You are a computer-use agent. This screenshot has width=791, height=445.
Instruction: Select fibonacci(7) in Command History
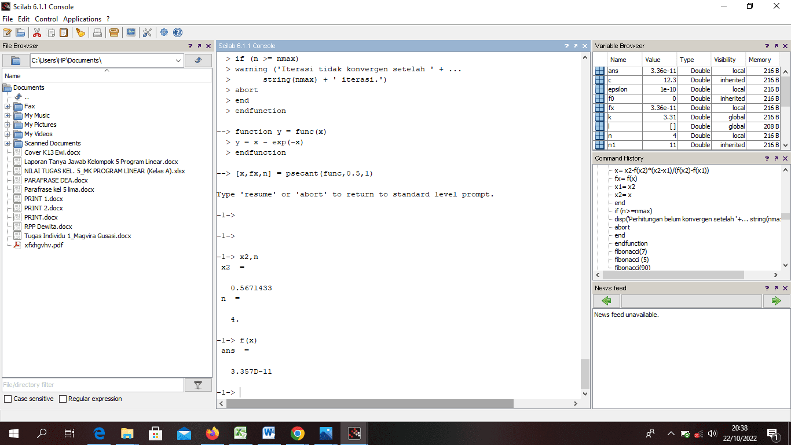click(631, 251)
